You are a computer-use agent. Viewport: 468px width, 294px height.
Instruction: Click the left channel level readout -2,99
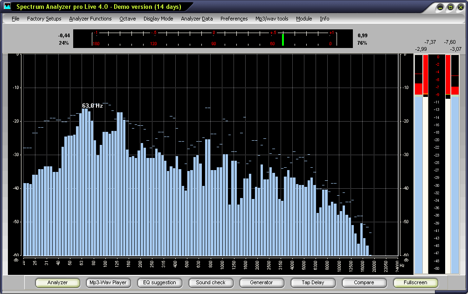421,49
